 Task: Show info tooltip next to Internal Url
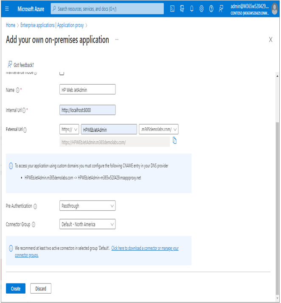coord(24,110)
